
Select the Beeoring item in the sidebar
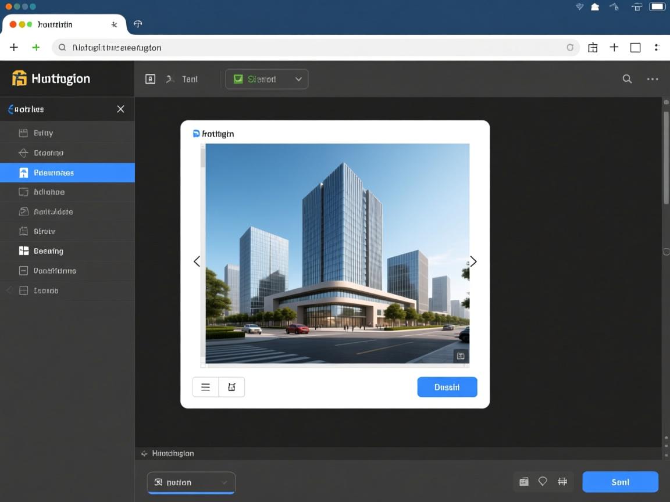click(x=48, y=251)
